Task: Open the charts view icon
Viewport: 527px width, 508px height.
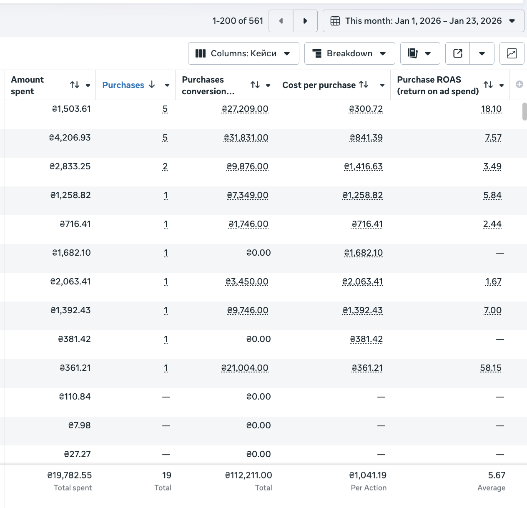Action: click(x=512, y=53)
